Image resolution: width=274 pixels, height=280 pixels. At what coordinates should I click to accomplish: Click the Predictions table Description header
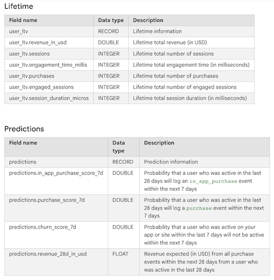[x=159, y=143]
